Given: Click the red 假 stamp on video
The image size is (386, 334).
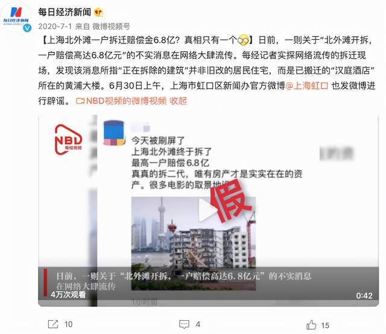Looking at the screenshot, I should click(x=230, y=201).
